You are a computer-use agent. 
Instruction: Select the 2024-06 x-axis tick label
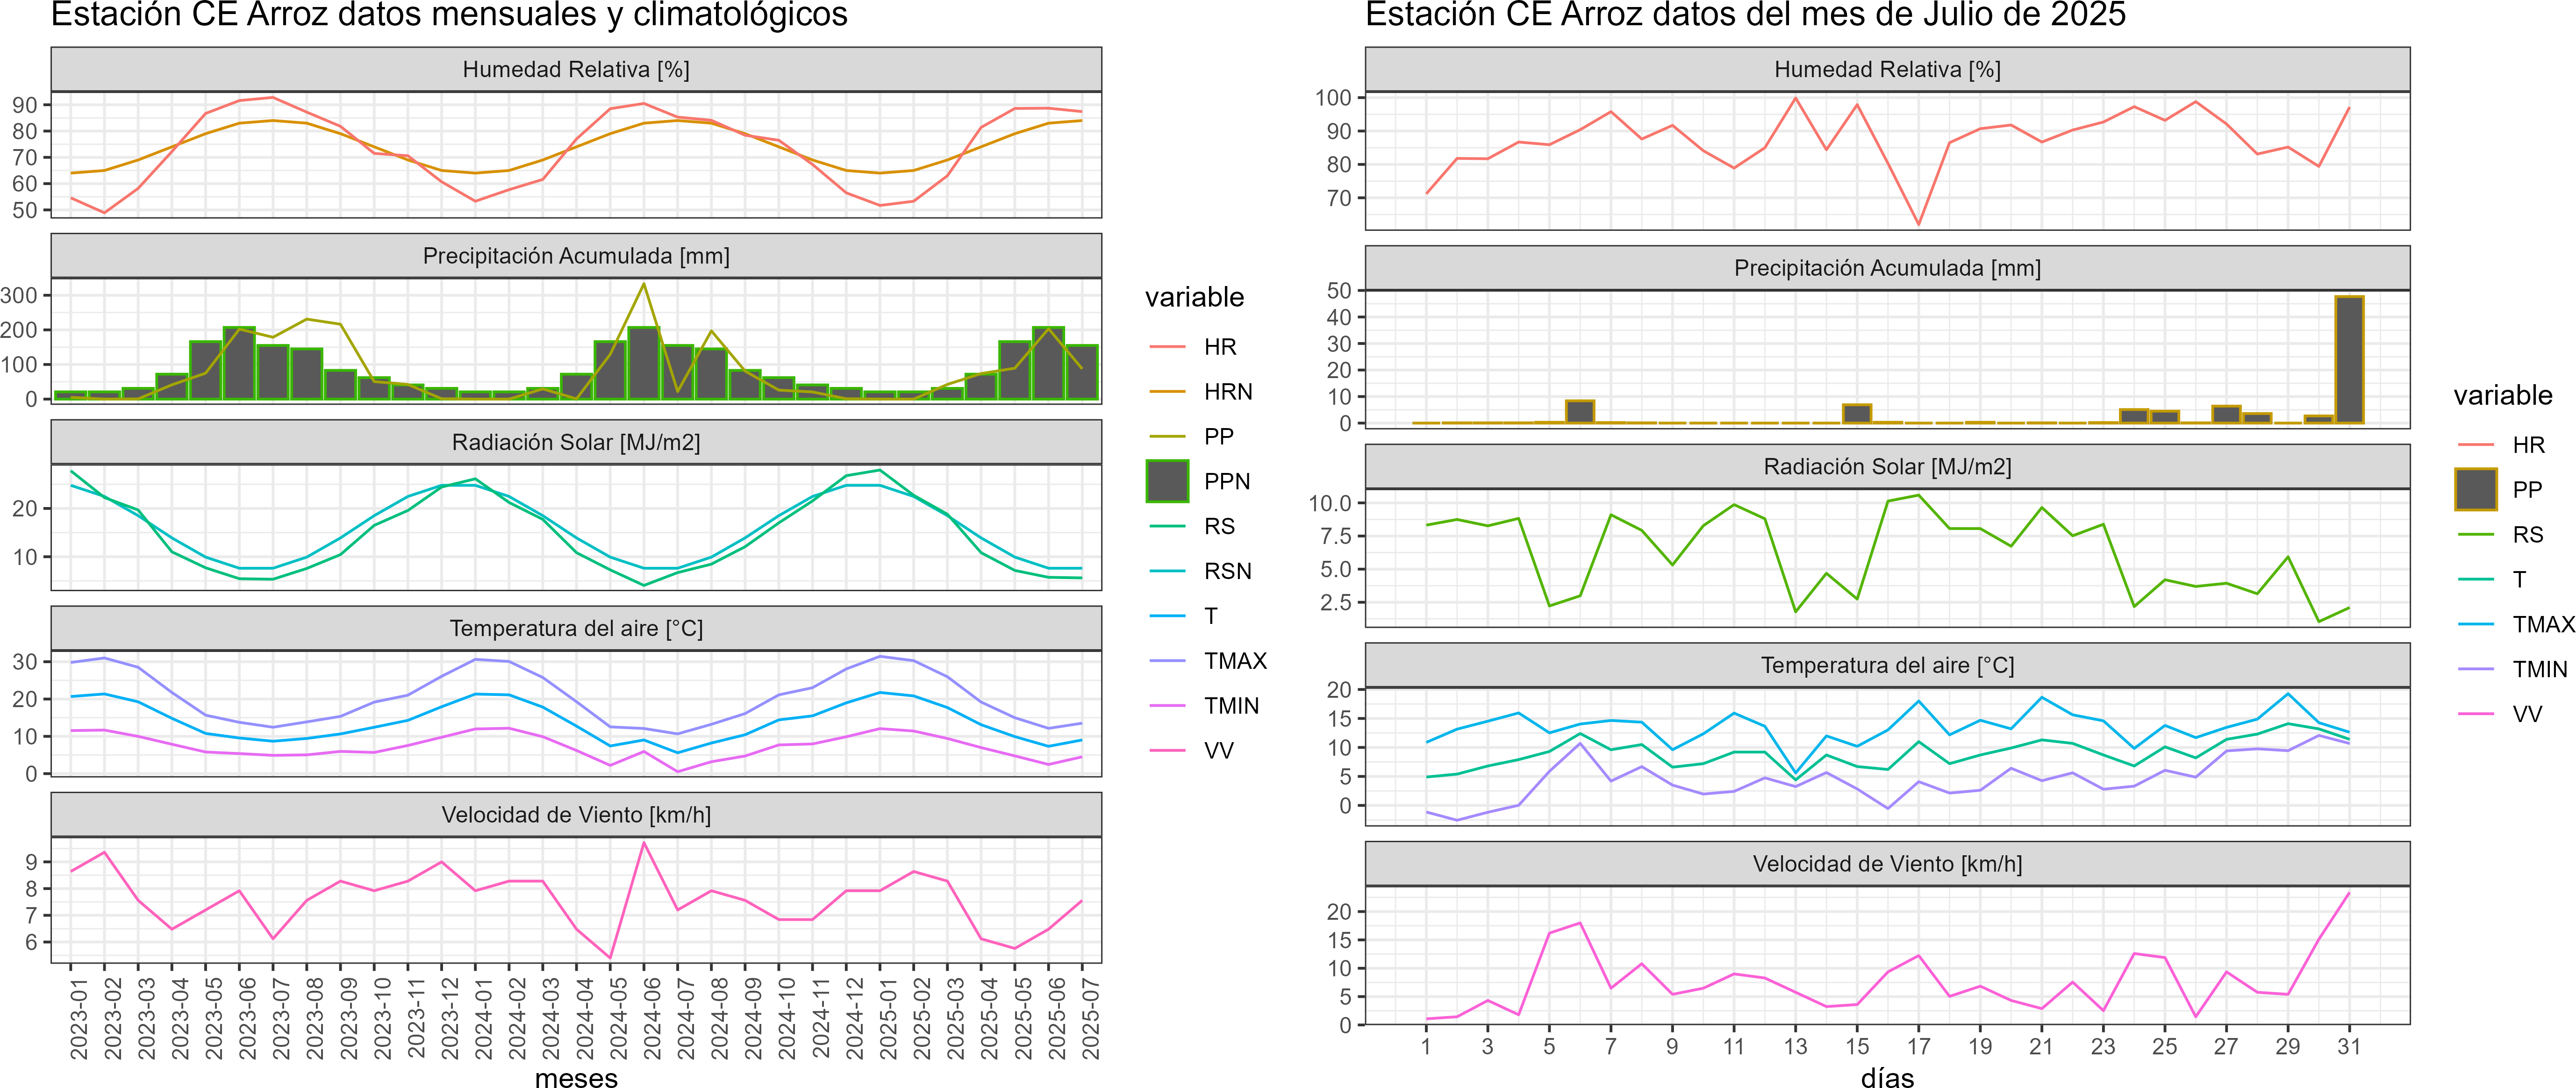click(652, 1019)
